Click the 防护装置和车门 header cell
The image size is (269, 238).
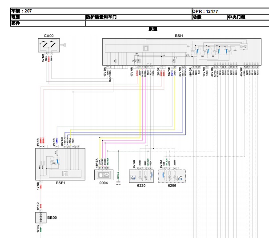[138, 17]
